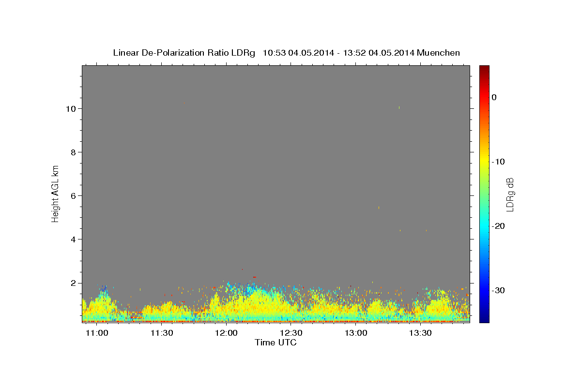Click the end time '13:52 04.05.2014' in title

379,53
